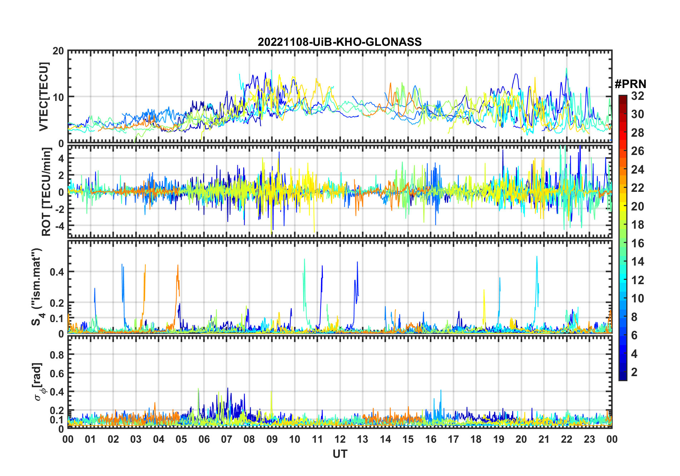Viewport: 680px width, 476px height.
Task: Click the colorbar tick label 24
Action: tap(637, 170)
